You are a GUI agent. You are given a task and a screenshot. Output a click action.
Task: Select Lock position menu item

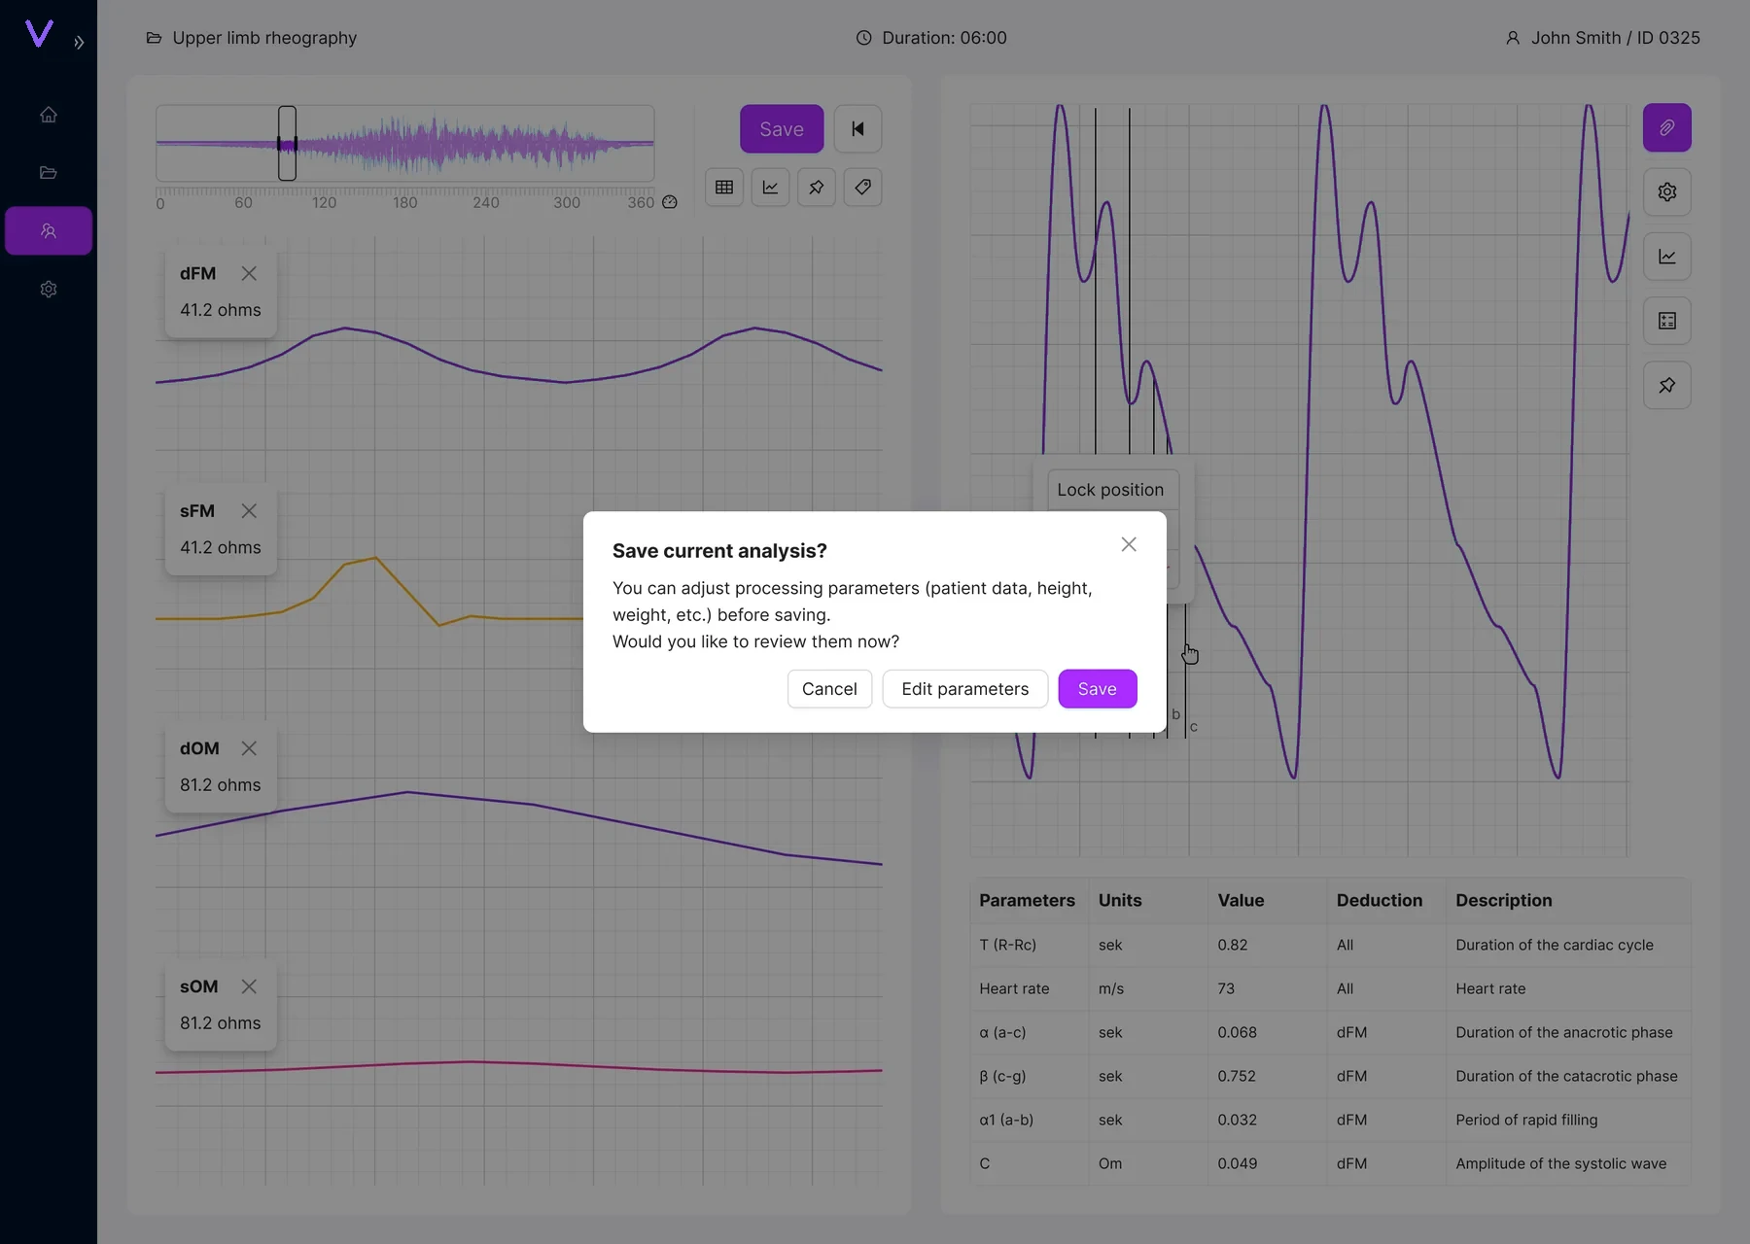[1110, 490]
